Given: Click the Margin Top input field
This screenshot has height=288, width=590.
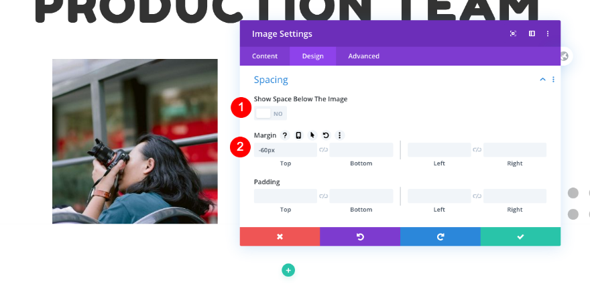Looking at the screenshot, I should pos(286,150).
